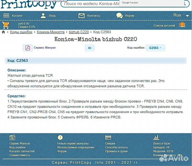
Task: Click footer link Правила и сроки
Action: pos(116,151)
